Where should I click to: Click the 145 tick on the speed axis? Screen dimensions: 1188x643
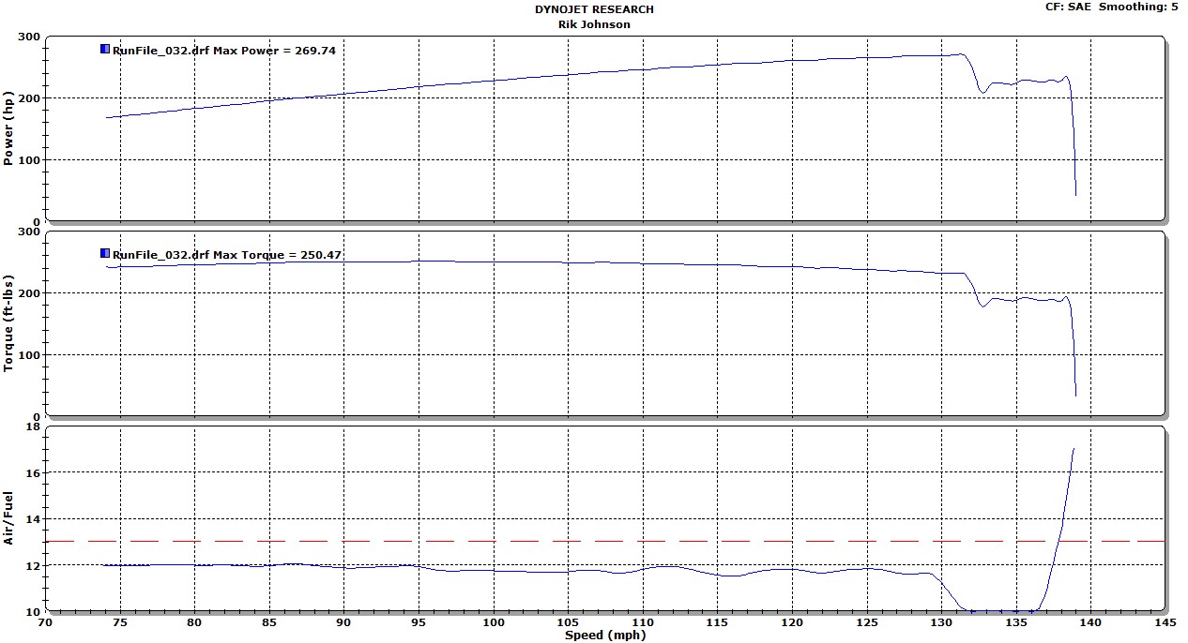click(x=1165, y=622)
